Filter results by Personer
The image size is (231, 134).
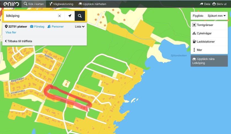pyautogui.click(x=55, y=27)
